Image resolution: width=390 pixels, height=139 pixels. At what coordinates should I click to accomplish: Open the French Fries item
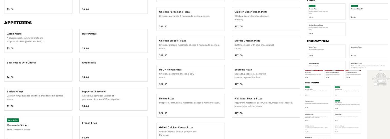113,128
